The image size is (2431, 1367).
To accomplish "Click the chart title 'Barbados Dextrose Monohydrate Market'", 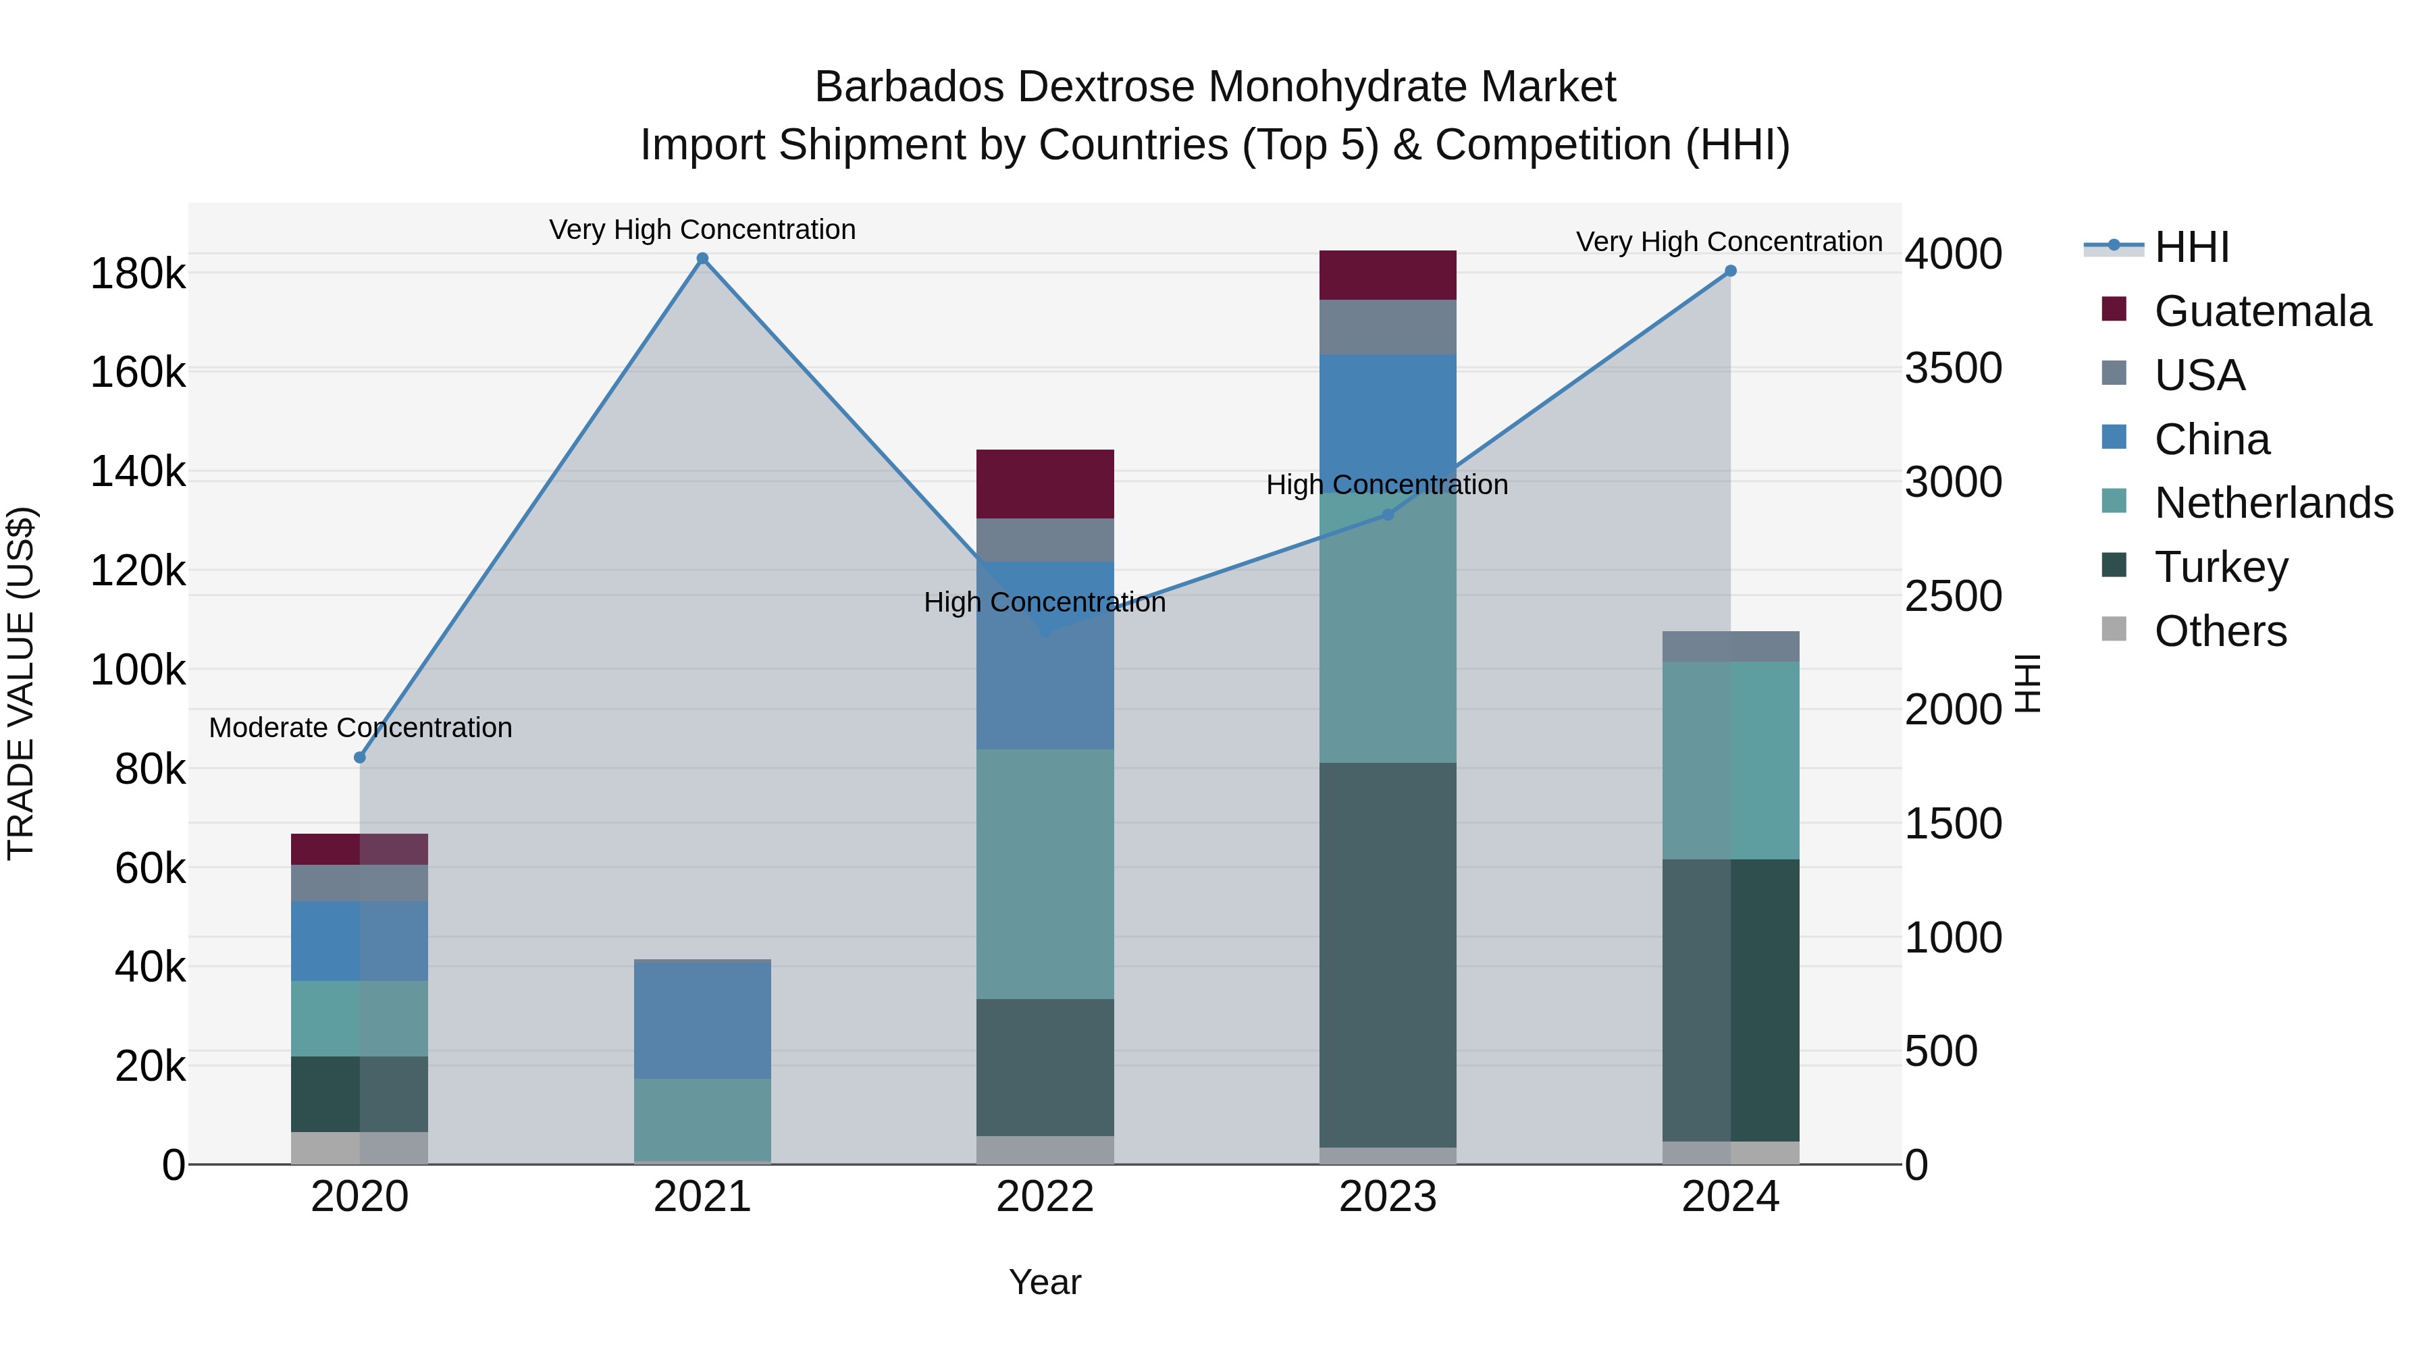I will tap(1215, 87).
